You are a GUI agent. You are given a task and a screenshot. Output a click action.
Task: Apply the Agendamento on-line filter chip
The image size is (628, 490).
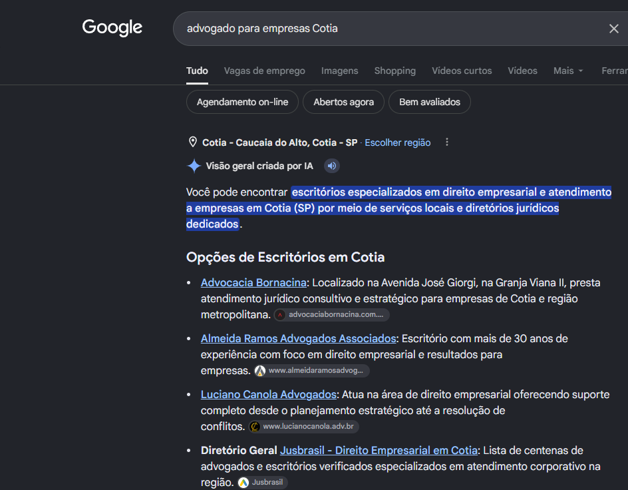242,102
